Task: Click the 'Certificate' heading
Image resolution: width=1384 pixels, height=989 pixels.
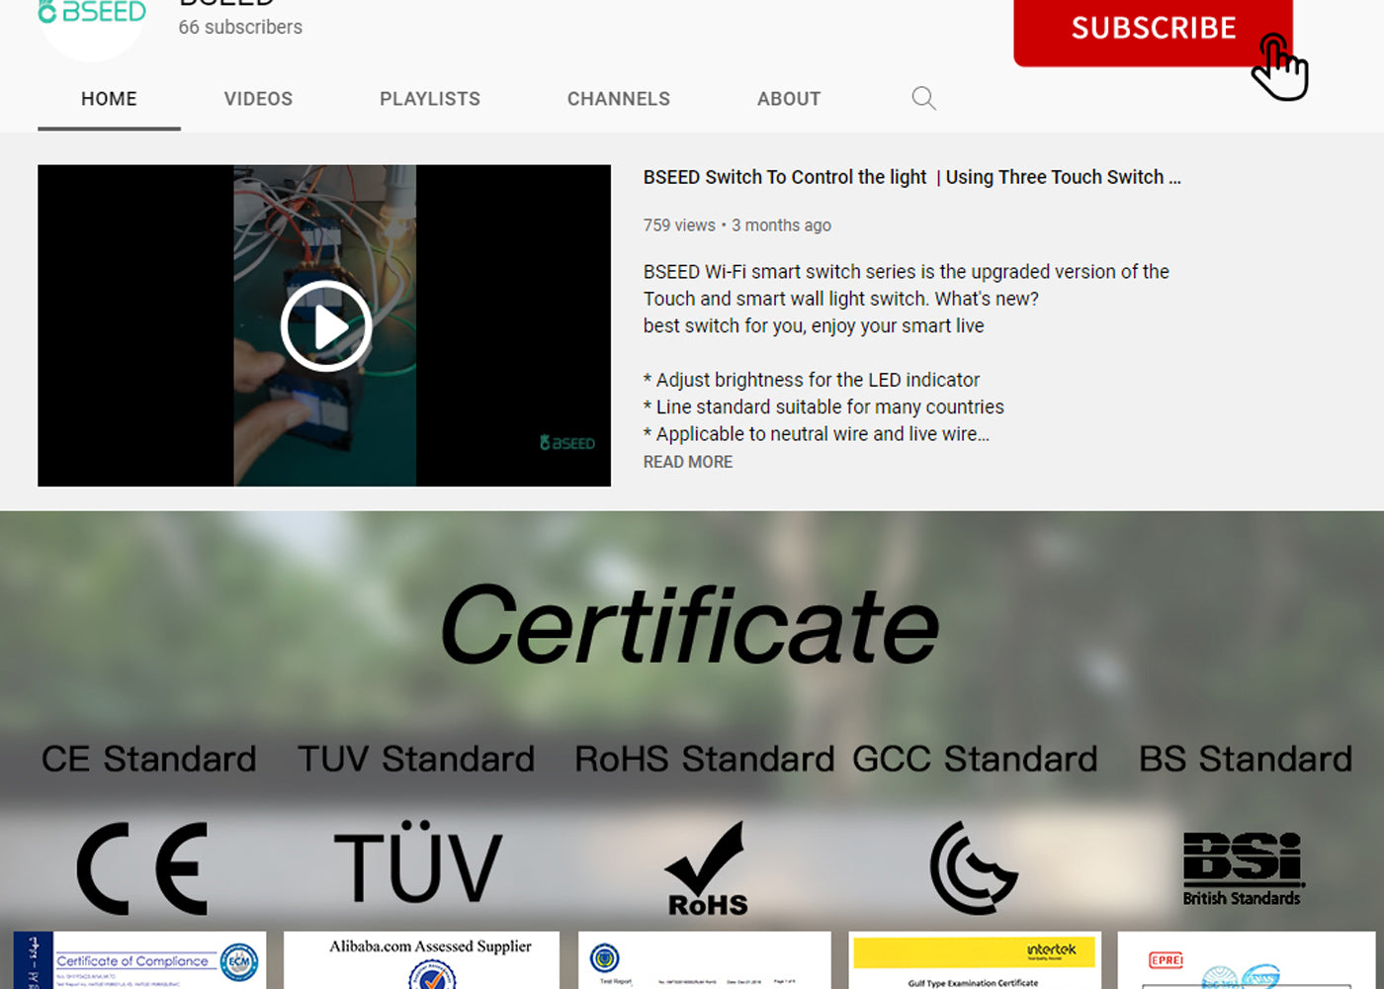Action: (690, 625)
